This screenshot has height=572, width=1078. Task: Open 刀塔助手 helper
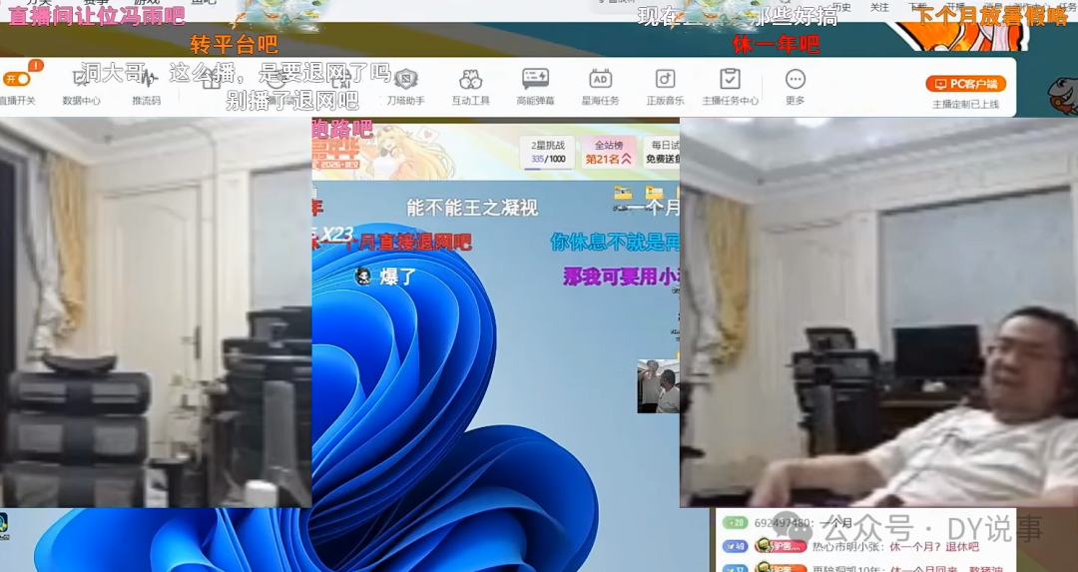click(405, 87)
